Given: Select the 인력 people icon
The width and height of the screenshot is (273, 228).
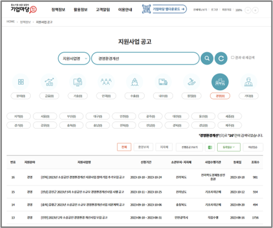Looking at the screenshot, I should click(106, 82).
